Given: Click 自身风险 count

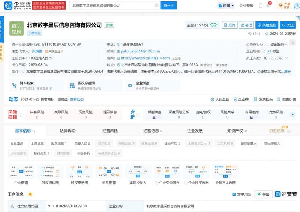Looking at the screenshot, I should 37,117.
